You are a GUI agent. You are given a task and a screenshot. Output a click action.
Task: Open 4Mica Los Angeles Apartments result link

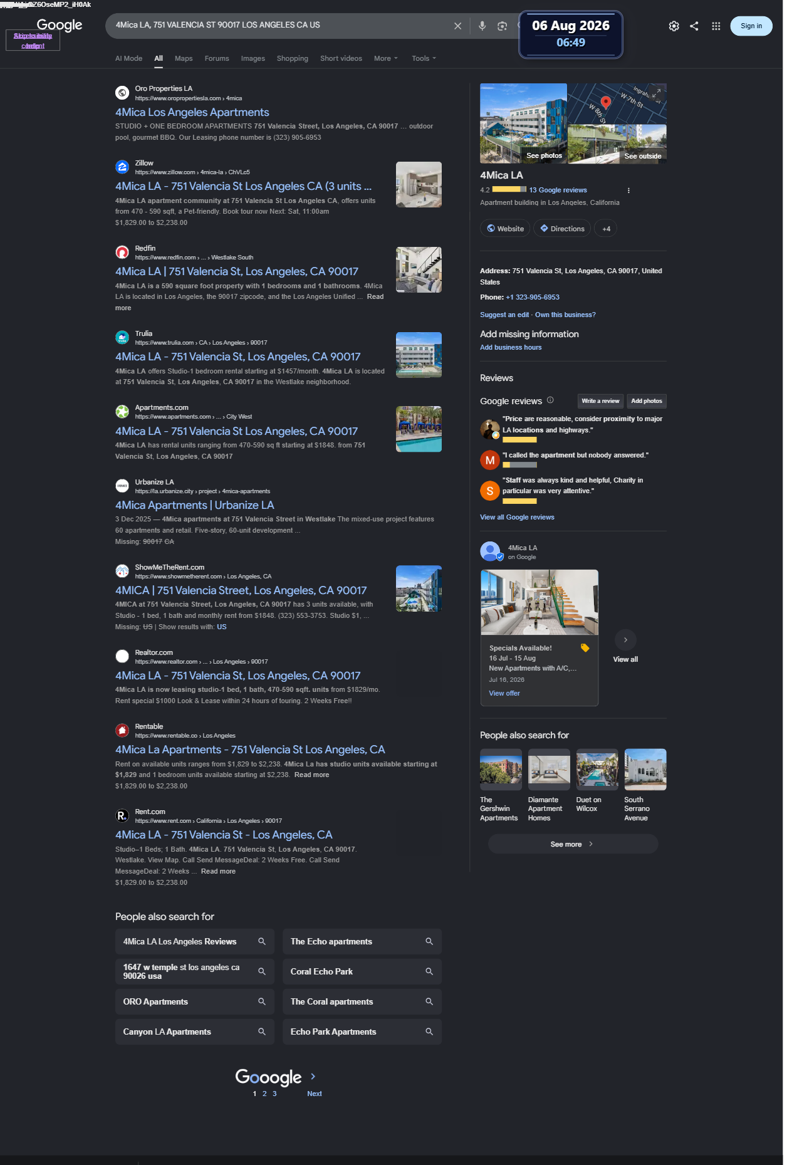[192, 112]
